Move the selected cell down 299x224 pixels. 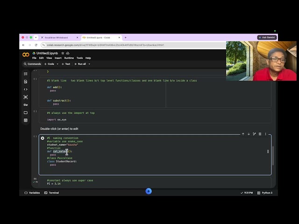[249, 134]
